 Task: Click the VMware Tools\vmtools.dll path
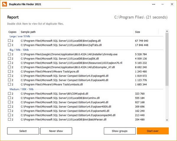click(52, 84)
